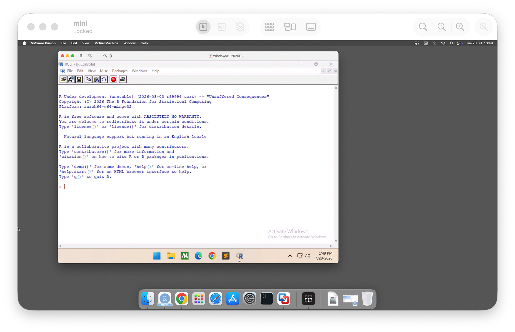Image resolution: width=515 pixels, height=332 pixels.
Task: Click Copy and paste refresh-style icon
Action: [104, 79]
